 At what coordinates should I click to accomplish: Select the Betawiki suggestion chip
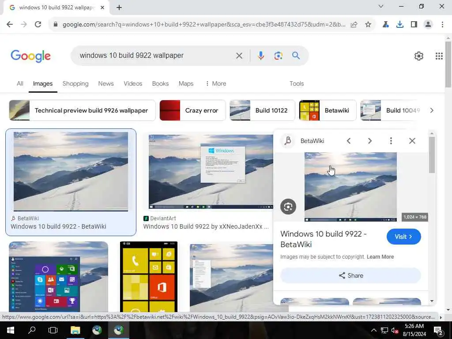tap(328, 110)
